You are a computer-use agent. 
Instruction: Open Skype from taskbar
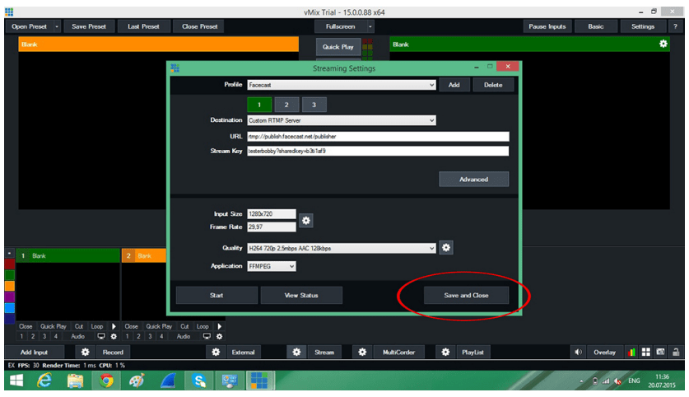[199, 381]
